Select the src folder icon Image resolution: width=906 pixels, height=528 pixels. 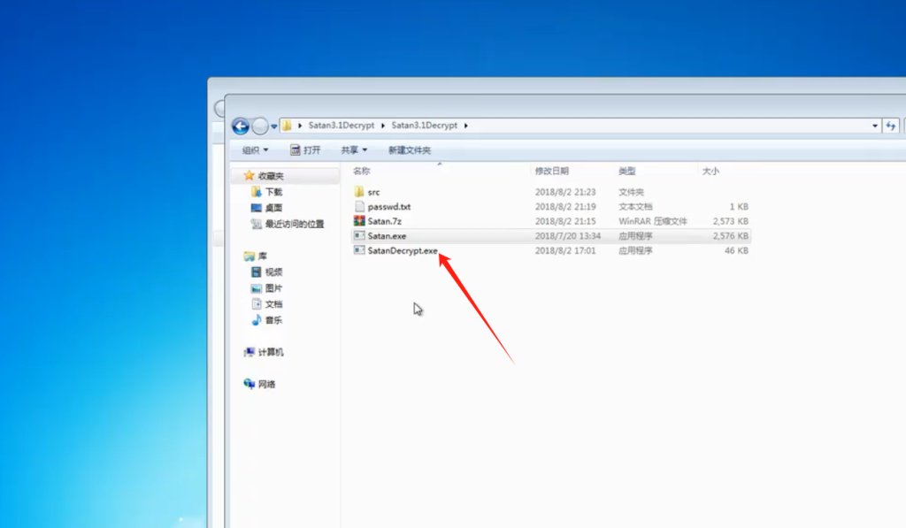point(359,192)
